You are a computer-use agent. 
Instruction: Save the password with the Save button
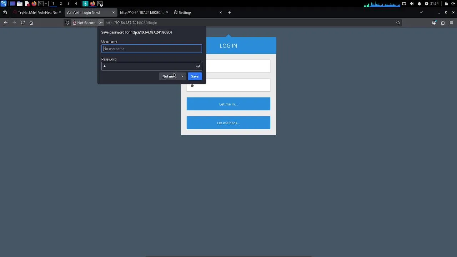tap(195, 76)
